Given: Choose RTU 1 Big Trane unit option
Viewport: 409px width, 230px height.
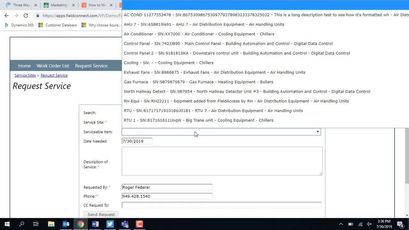Looking at the screenshot, I should (266, 120).
